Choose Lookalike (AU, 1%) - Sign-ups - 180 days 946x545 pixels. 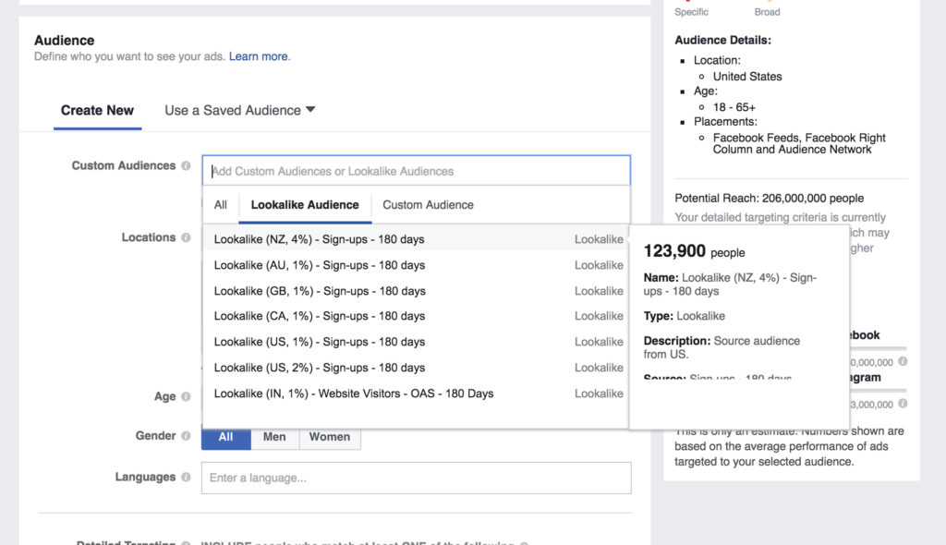pos(417,265)
